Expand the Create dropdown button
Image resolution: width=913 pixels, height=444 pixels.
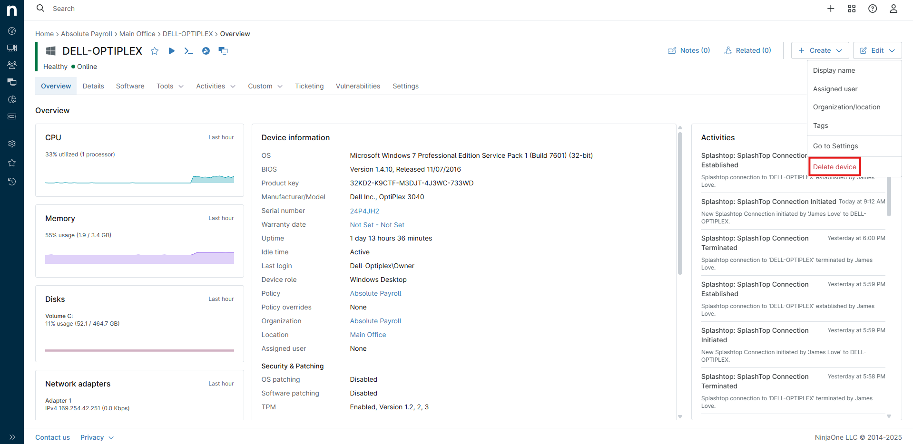point(820,50)
